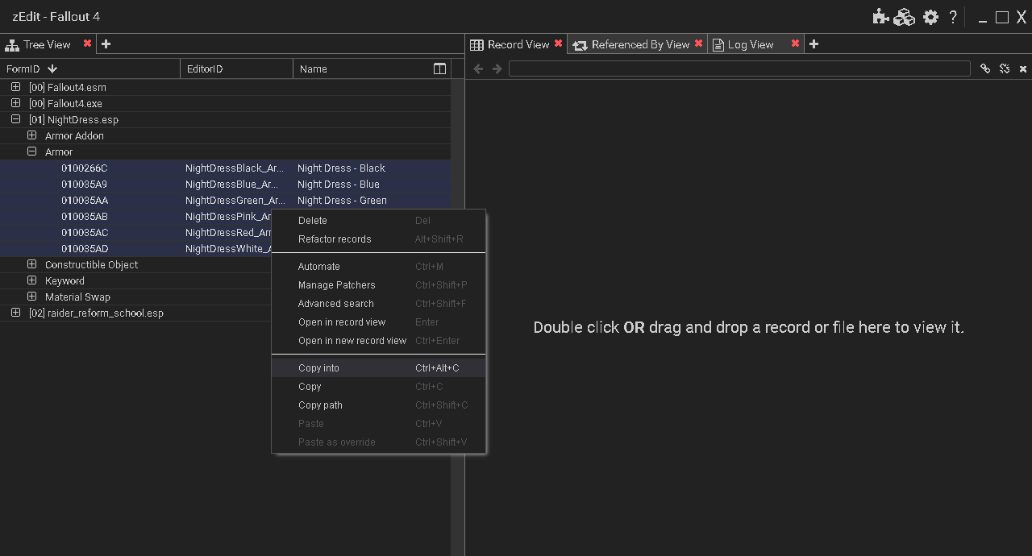Viewport: 1032px width, 556px height.
Task: Select Automate in context menu
Action: pos(379,267)
